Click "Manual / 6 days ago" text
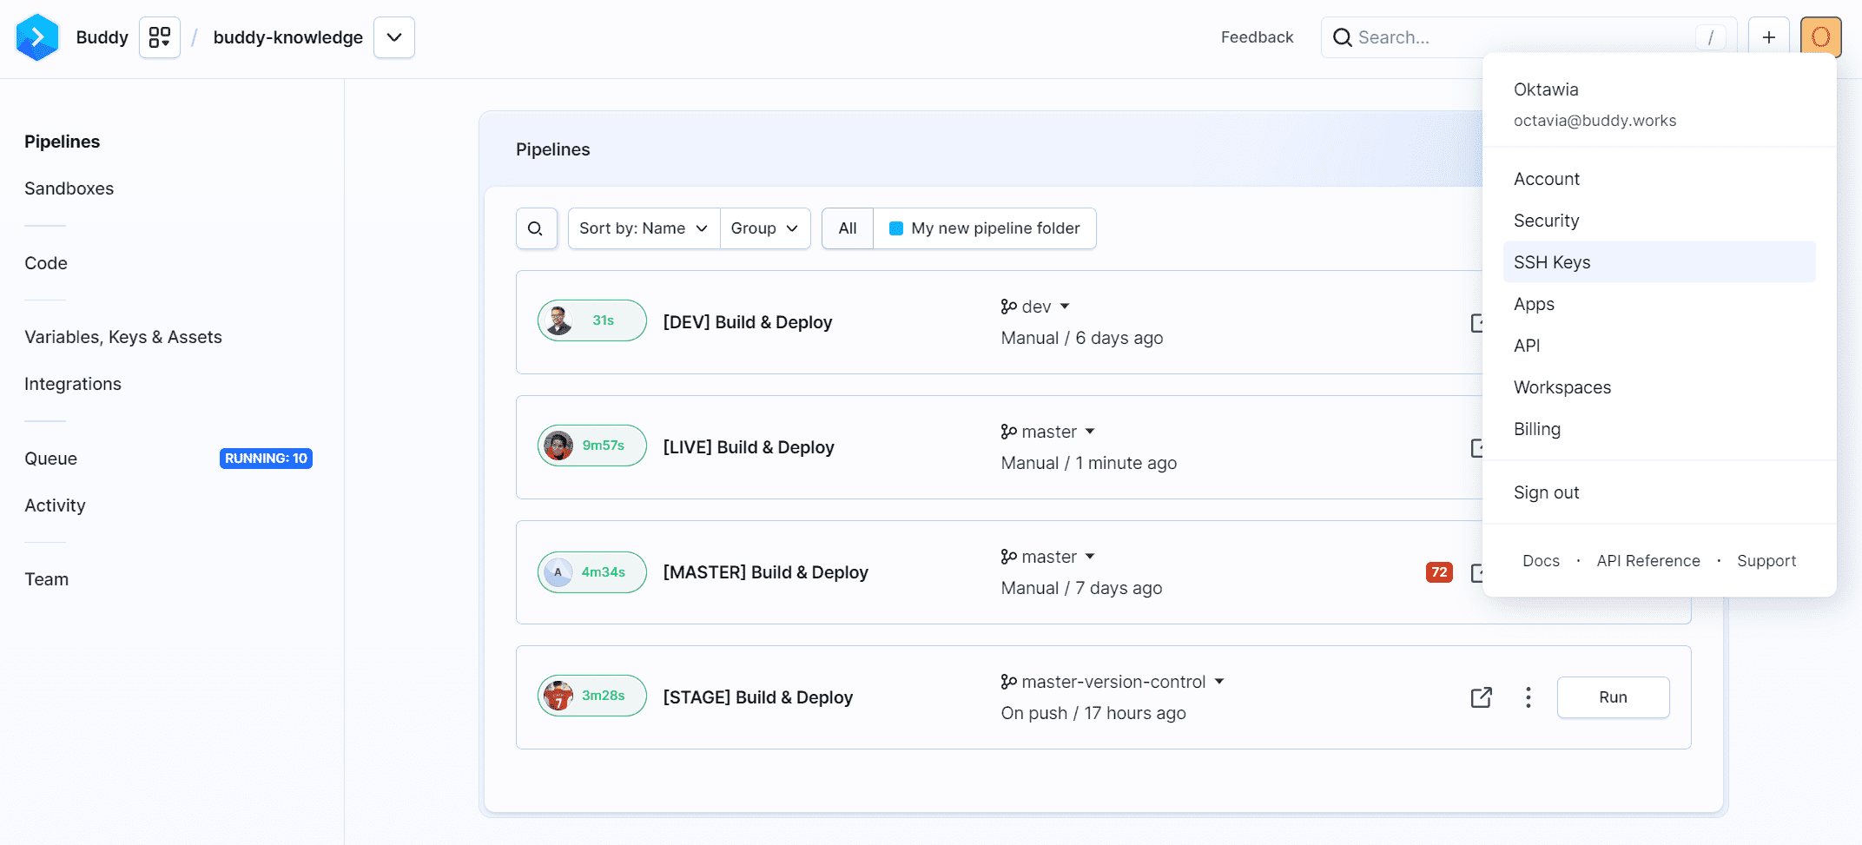The height and width of the screenshot is (845, 1862). tap(1081, 338)
